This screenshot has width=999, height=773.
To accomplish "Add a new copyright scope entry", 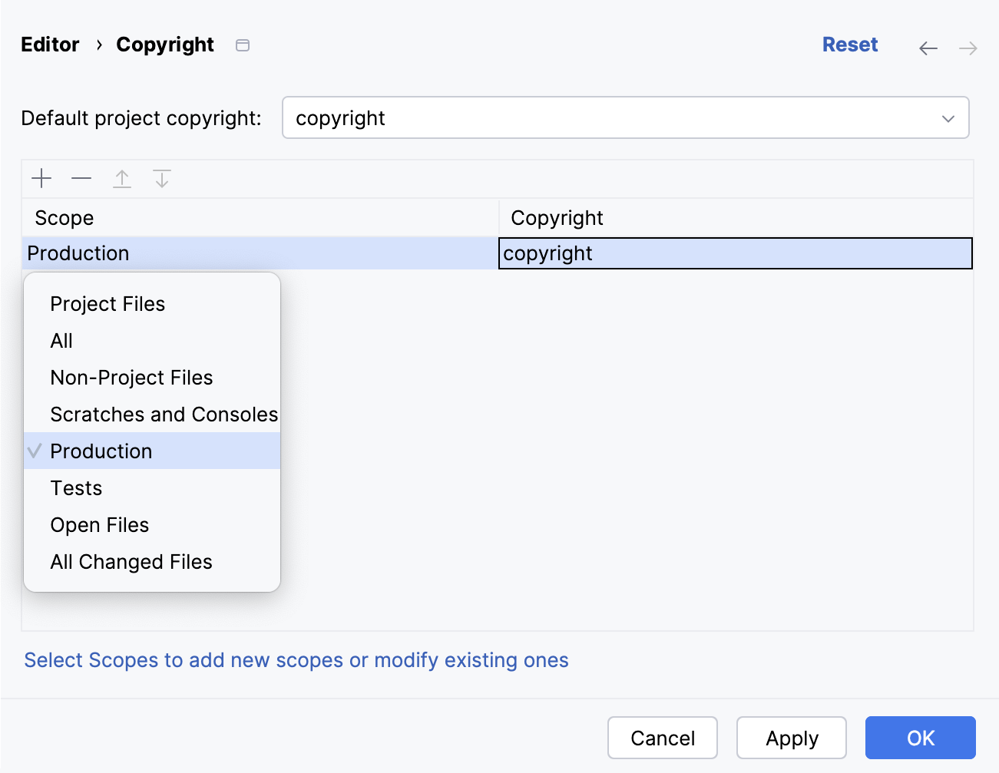I will tap(41, 178).
